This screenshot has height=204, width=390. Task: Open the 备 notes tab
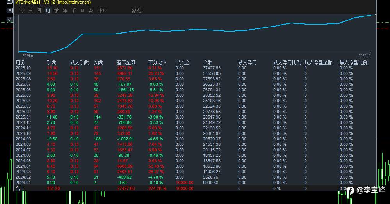coord(91,11)
